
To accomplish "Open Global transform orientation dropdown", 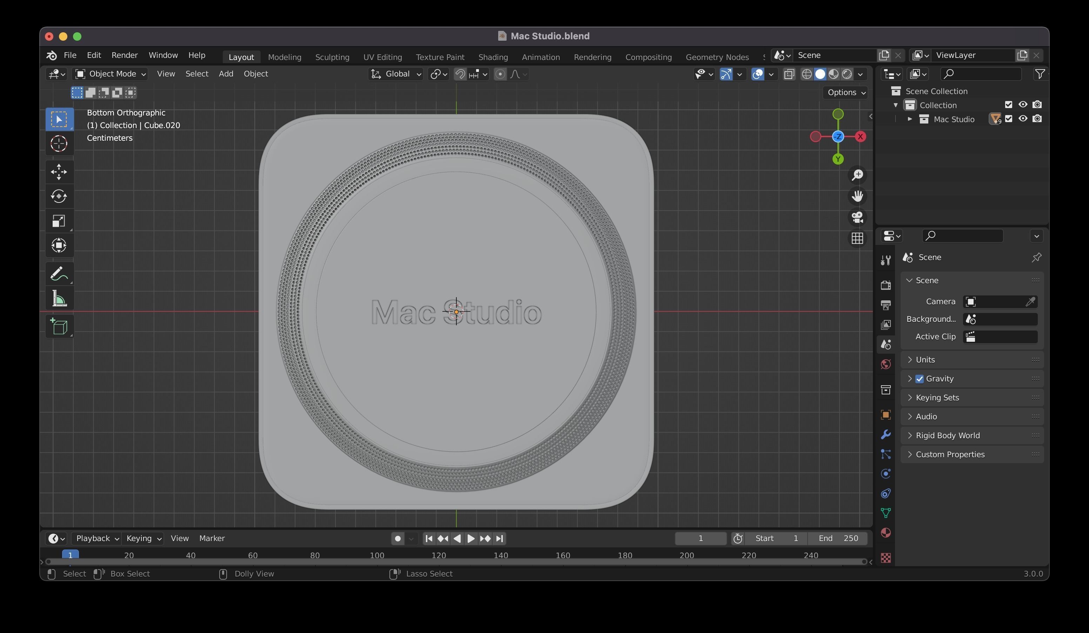I will click(396, 74).
